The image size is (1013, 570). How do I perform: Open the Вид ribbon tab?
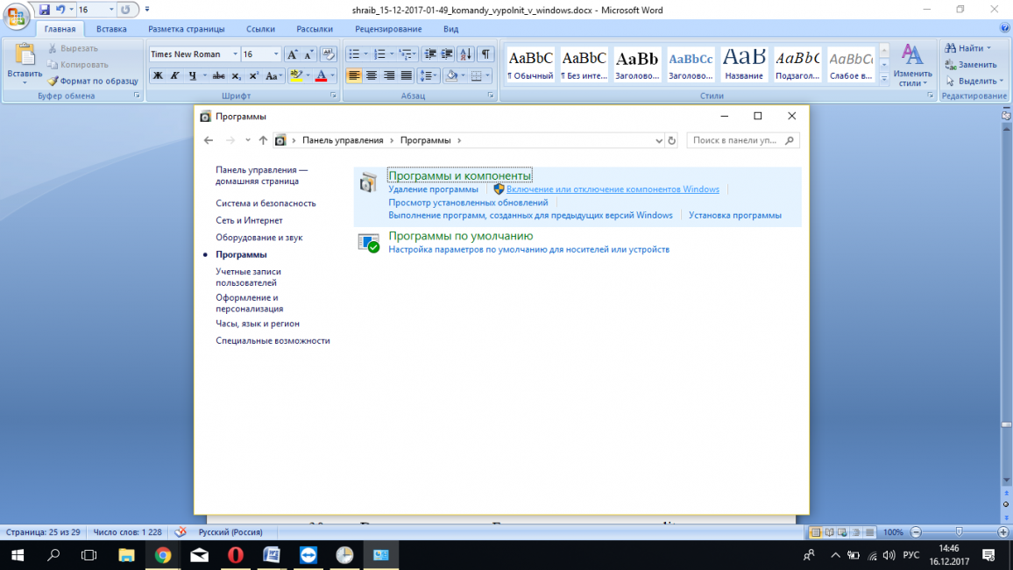click(x=451, y=29)
